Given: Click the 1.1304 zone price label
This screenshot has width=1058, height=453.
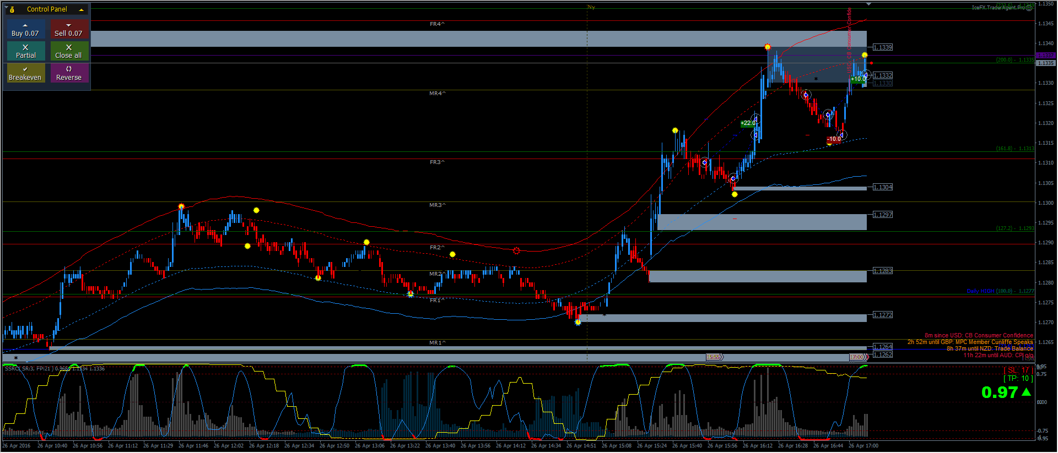Looking at the screenshot, I should coord(883,187).
